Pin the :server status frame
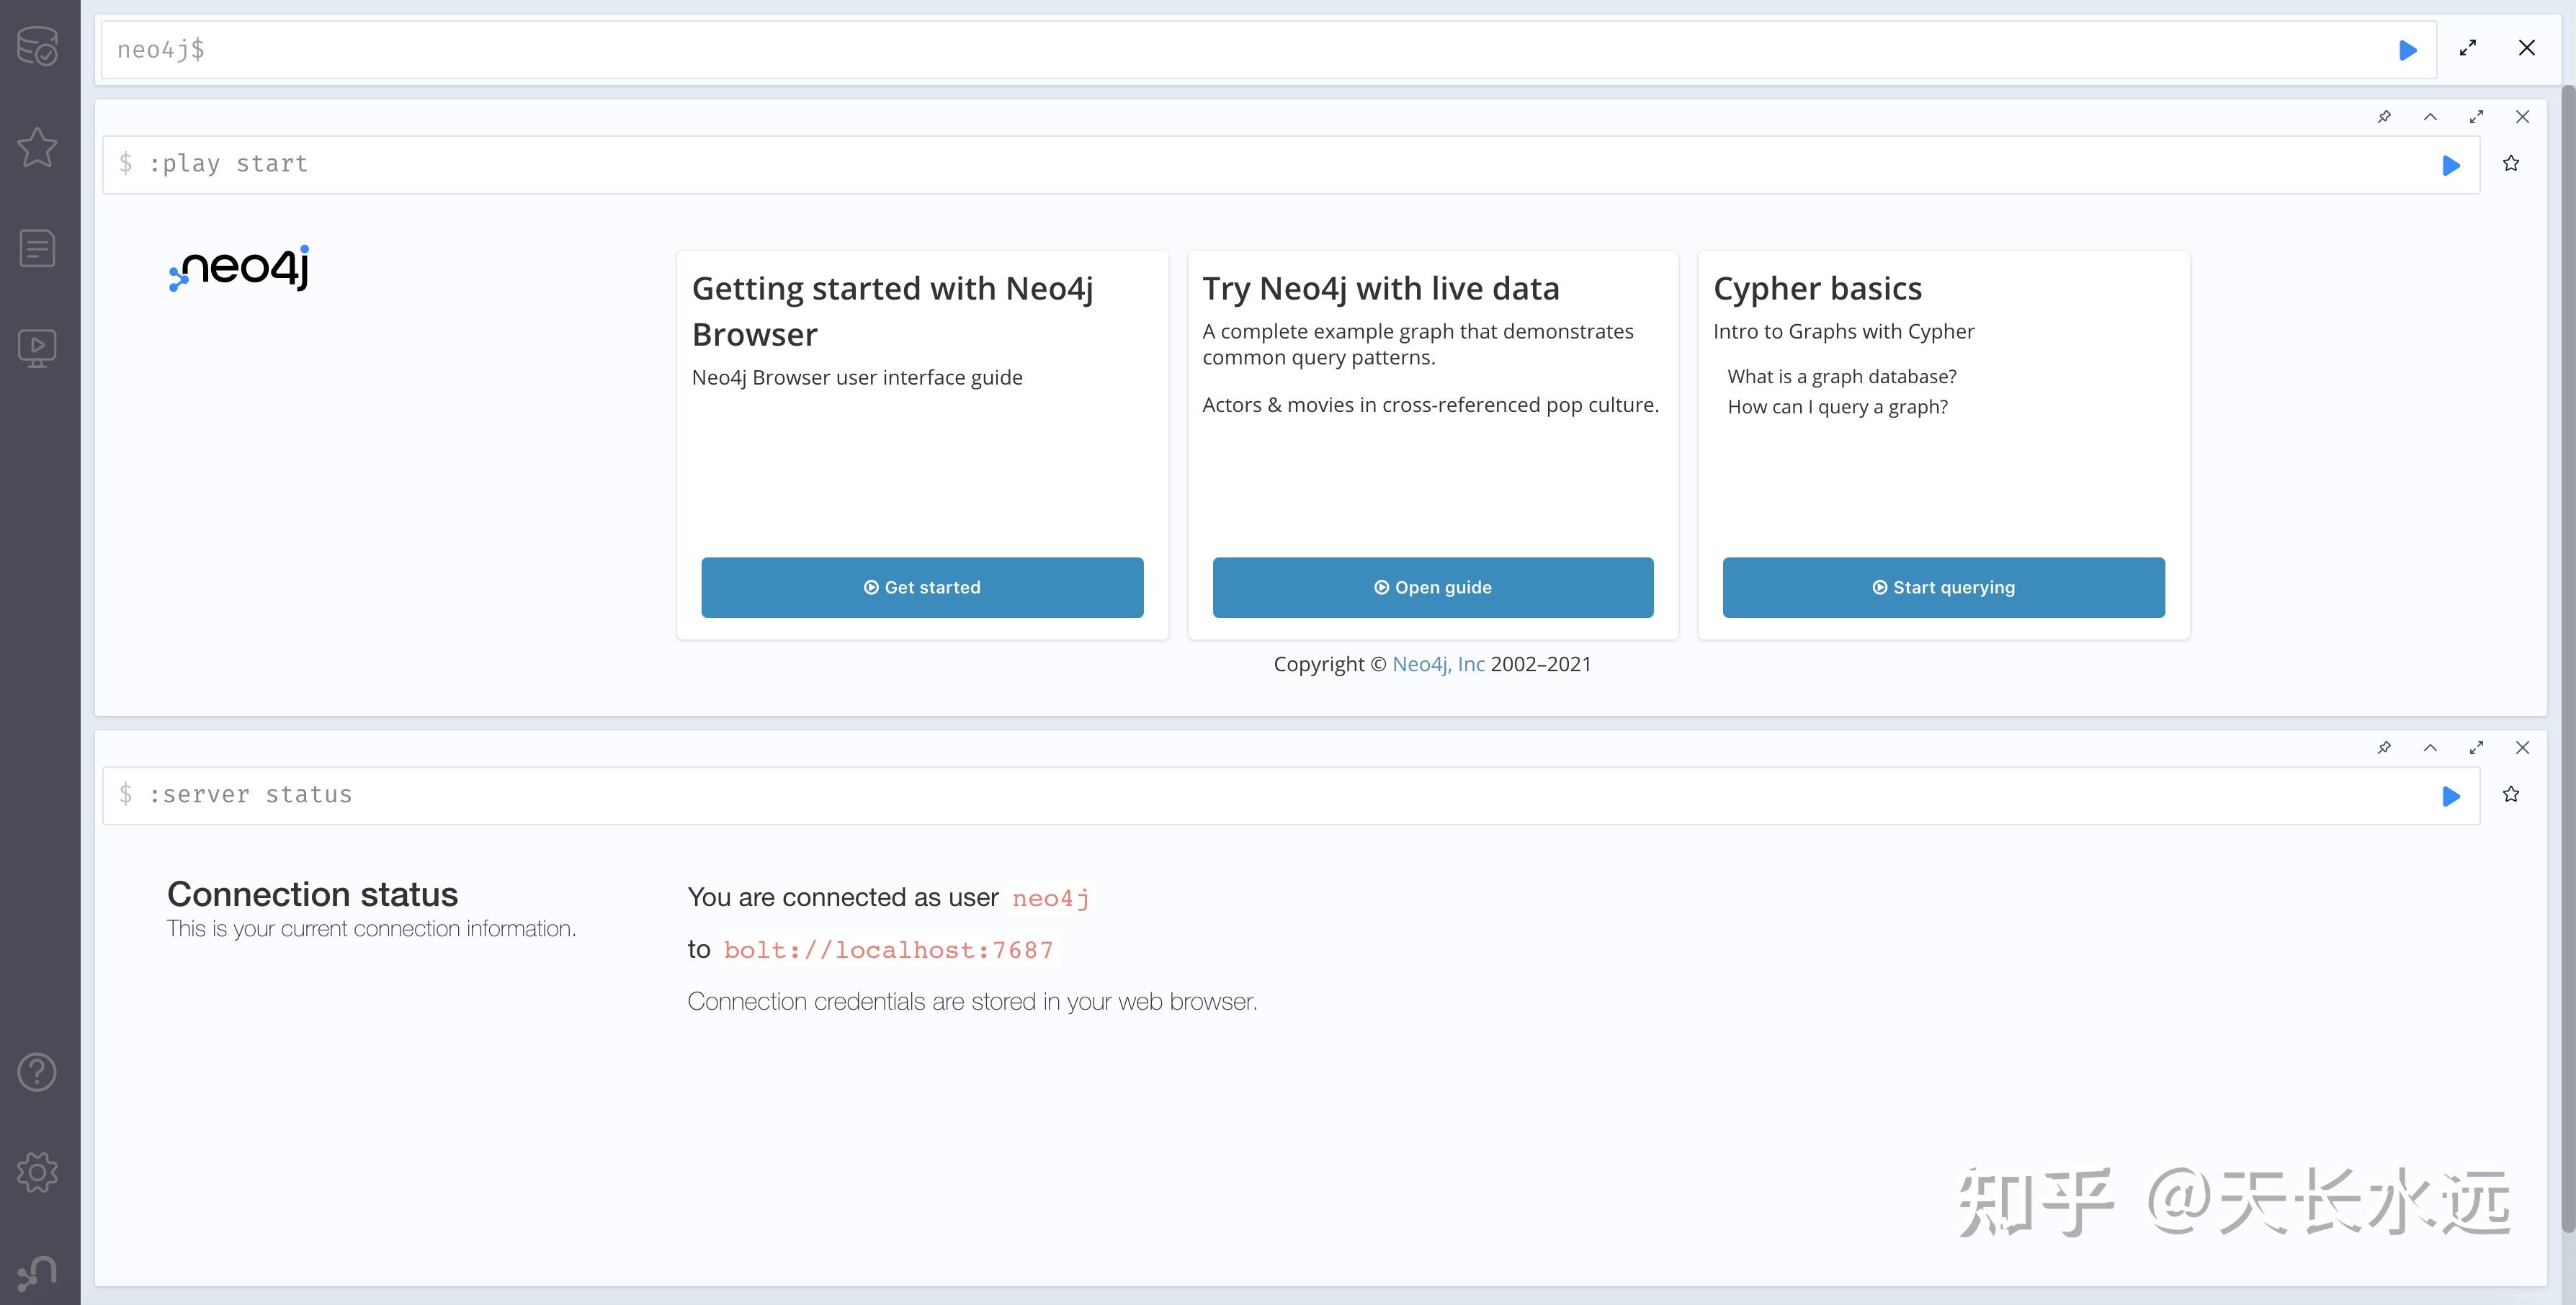The image size is (2576, 1305). click(x=2384, y=748)
